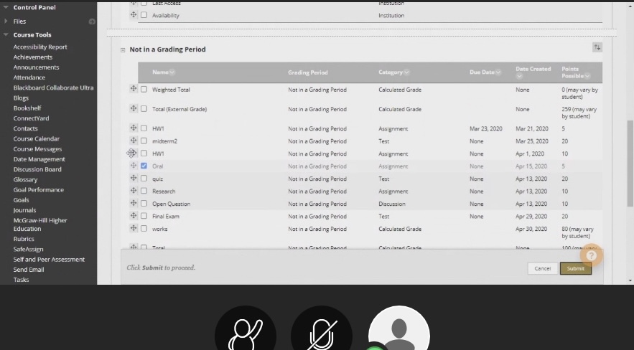This screenshot has width=634, height=350.
Task: Open the Date Created column sort dropdown
Action: (x=519, y=76)
